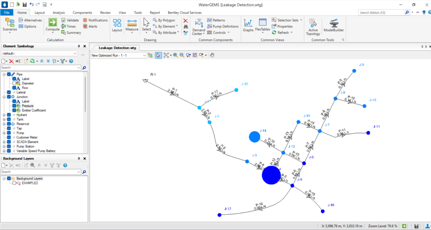This screenshot has width=431, height=230.
Task: Toggle the pipe Flow checkbox
Action: (x=14, y=88)
